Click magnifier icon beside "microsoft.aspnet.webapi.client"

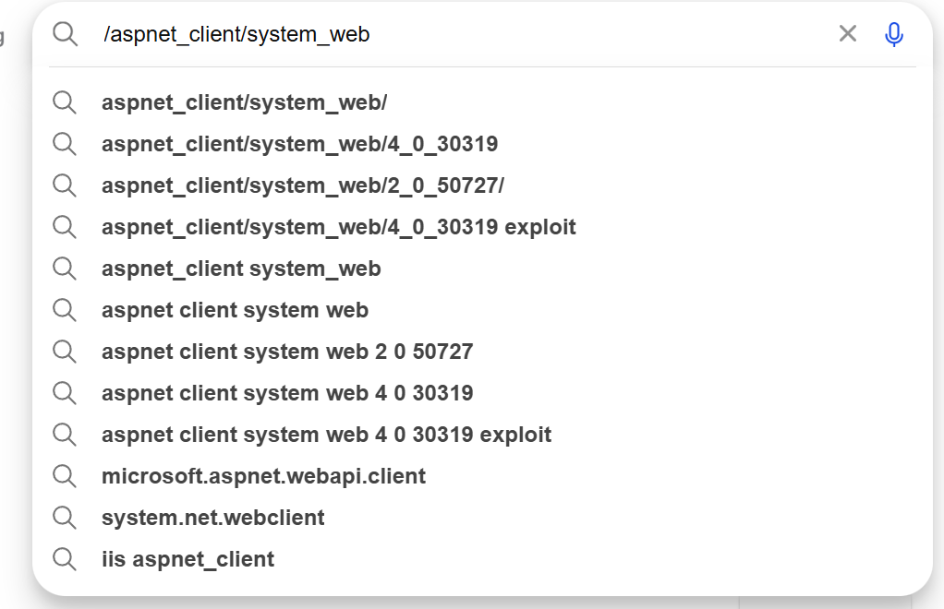point(64,476)
